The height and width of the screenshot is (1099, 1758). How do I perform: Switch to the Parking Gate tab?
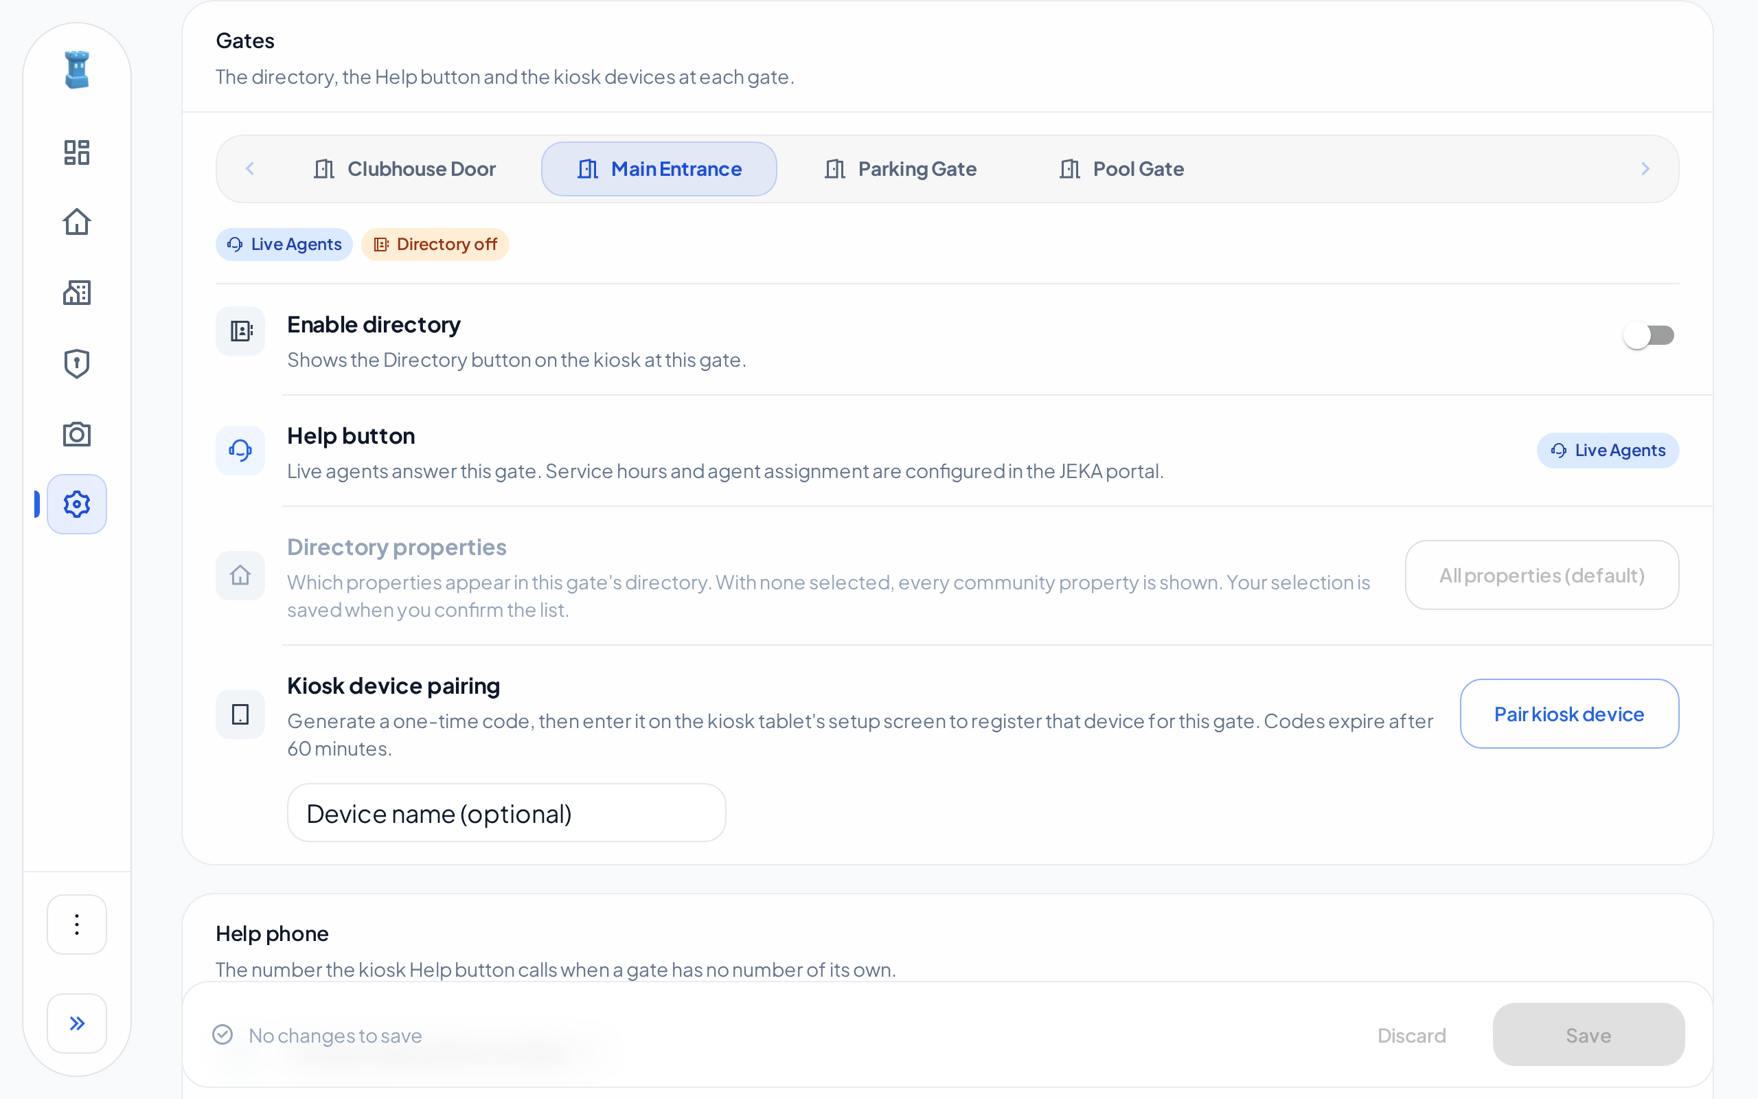[900, 169]
